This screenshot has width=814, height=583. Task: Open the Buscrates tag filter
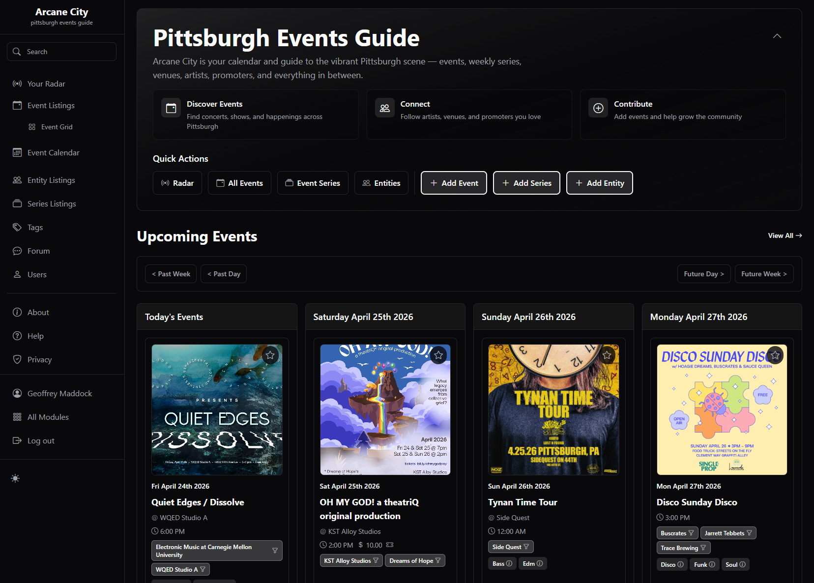click(692, 533)
